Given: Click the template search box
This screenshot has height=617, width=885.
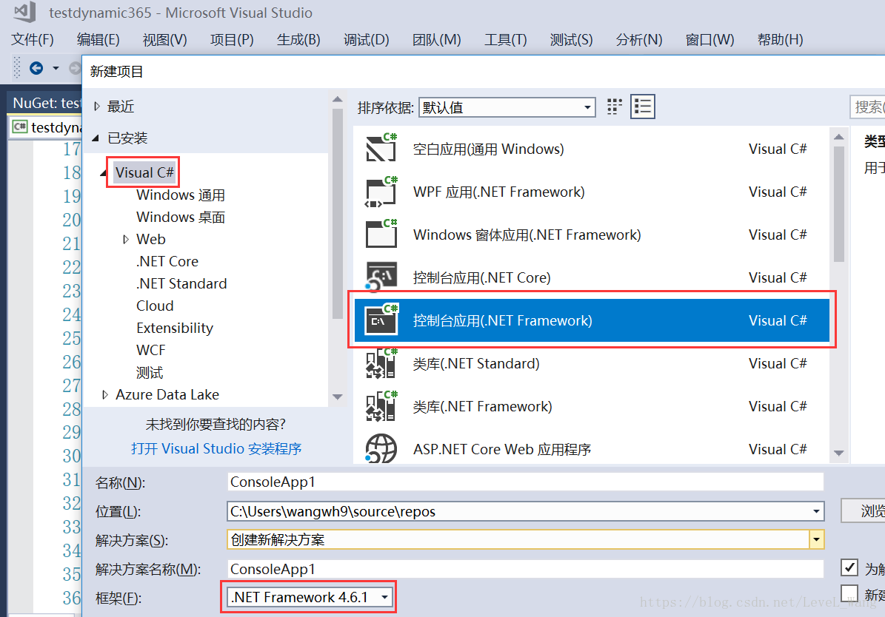Looking at the screenshot, I should pyautogui.click(x=867, y=107).
